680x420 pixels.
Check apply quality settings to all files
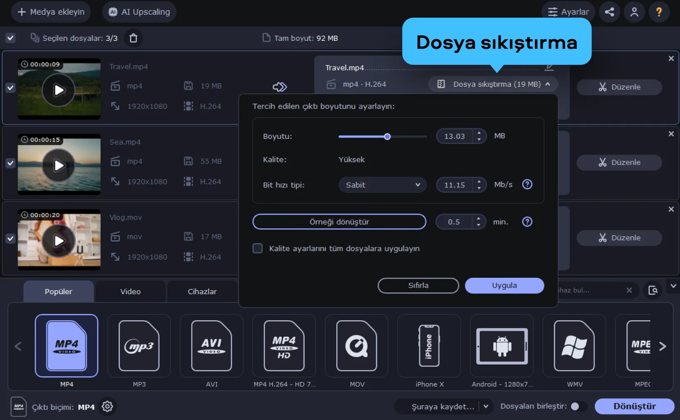click(x=258, y=248)
